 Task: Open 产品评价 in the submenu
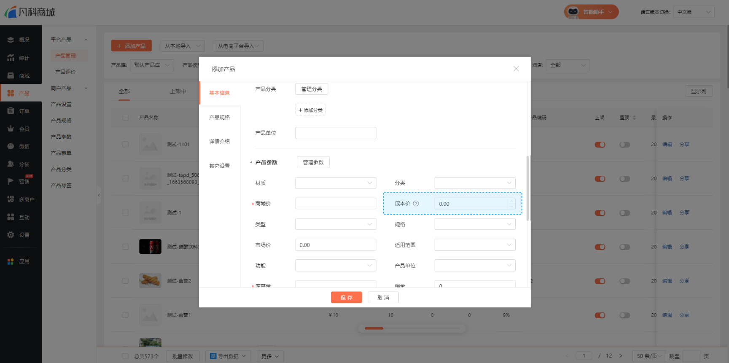click(x=65, y=72)
